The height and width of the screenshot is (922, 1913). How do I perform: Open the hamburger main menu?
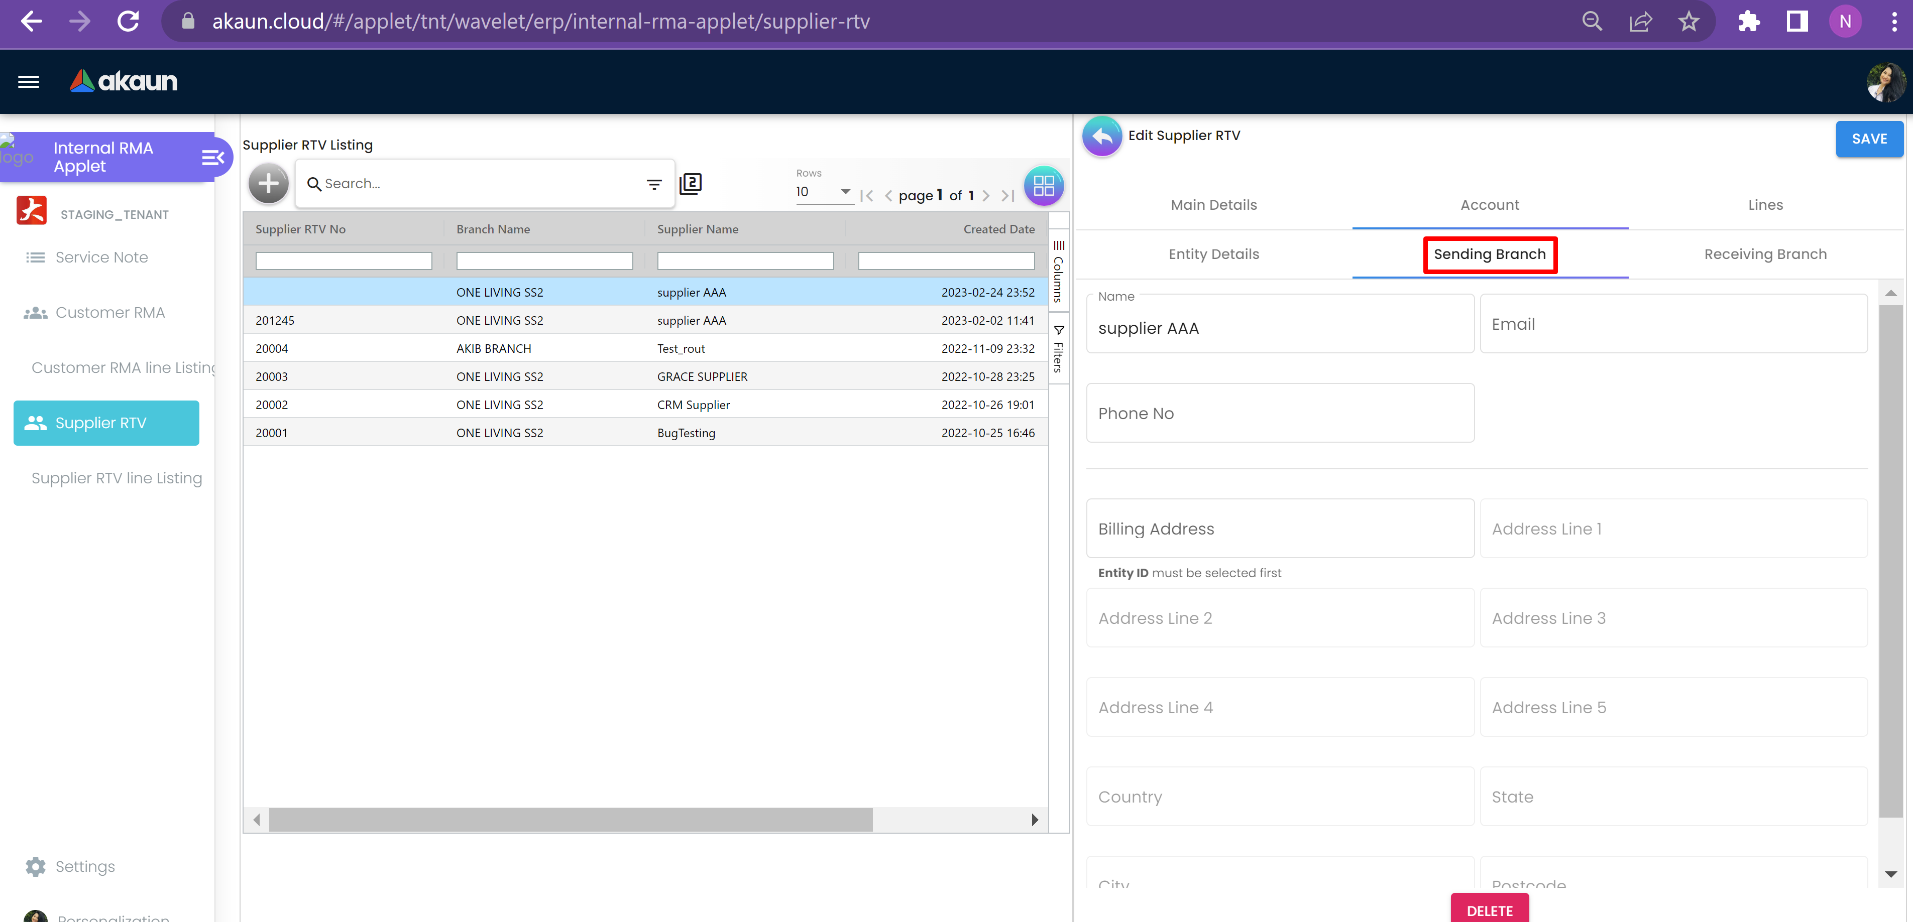pos(28,82)
